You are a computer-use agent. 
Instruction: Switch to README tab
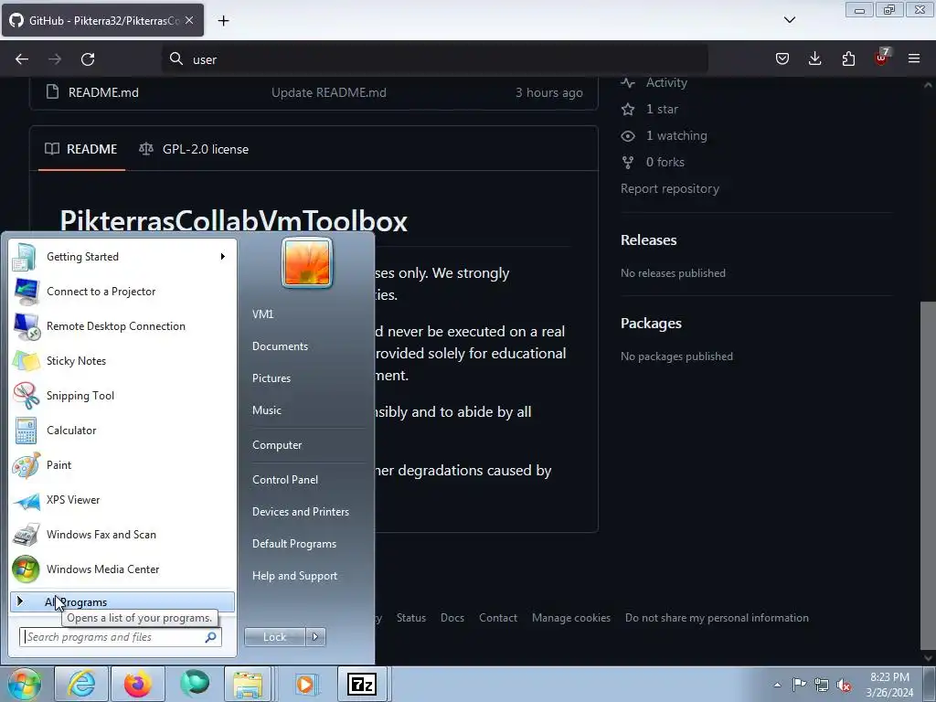[x=81, y=149]
